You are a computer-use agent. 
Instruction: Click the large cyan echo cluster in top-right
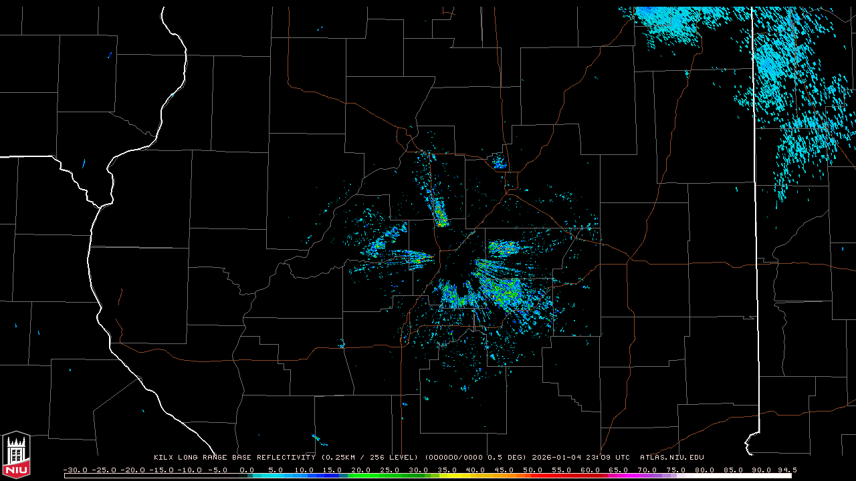[789, 87]
